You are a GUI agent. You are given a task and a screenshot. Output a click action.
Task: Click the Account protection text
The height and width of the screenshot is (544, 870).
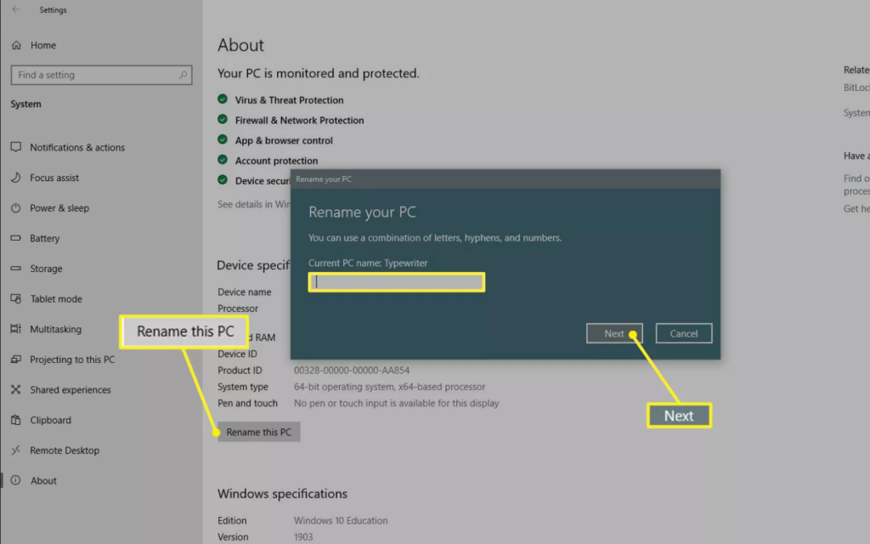point(276,161)
